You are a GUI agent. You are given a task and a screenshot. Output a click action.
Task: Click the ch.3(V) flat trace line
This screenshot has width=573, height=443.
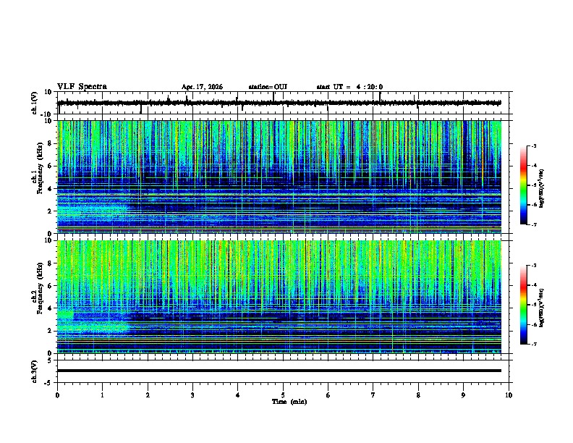[279, 371]
